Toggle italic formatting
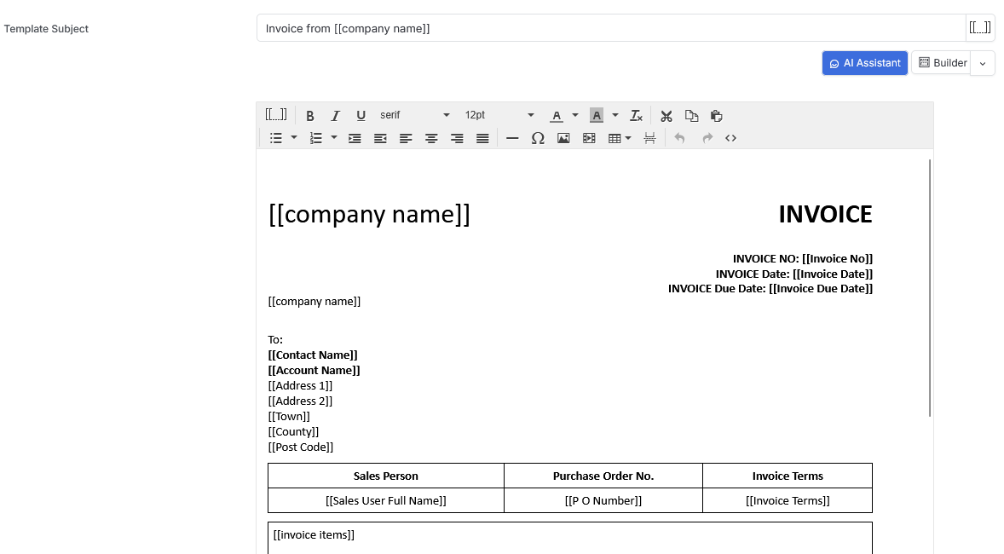The width and height of the screenshot is (1004, 554). point(335,116)
